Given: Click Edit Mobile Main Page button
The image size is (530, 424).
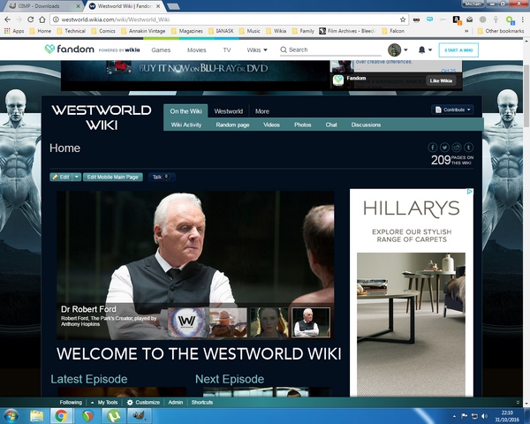Looking at the screenshot, I should [112, 178].
